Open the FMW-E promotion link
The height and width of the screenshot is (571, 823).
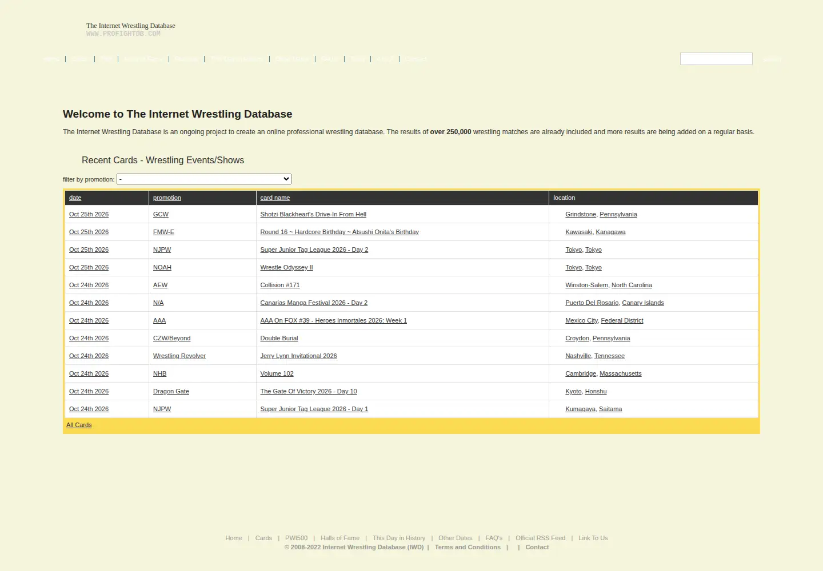coord(163,232)
